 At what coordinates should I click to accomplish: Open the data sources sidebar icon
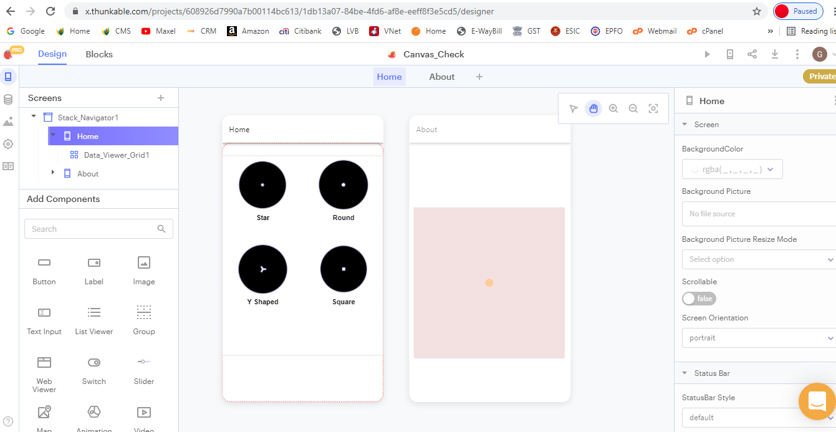tap(8, 99)
